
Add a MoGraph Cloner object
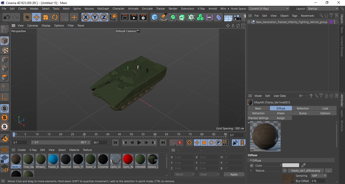pyautogui.click(x=200, y=17)
